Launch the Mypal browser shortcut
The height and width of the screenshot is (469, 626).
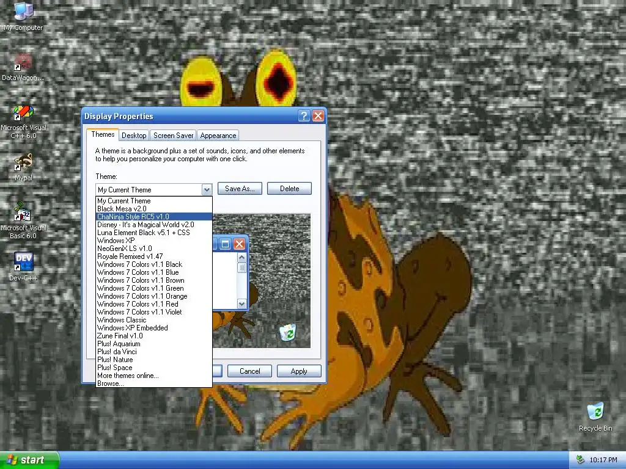(x=23, y=167)
